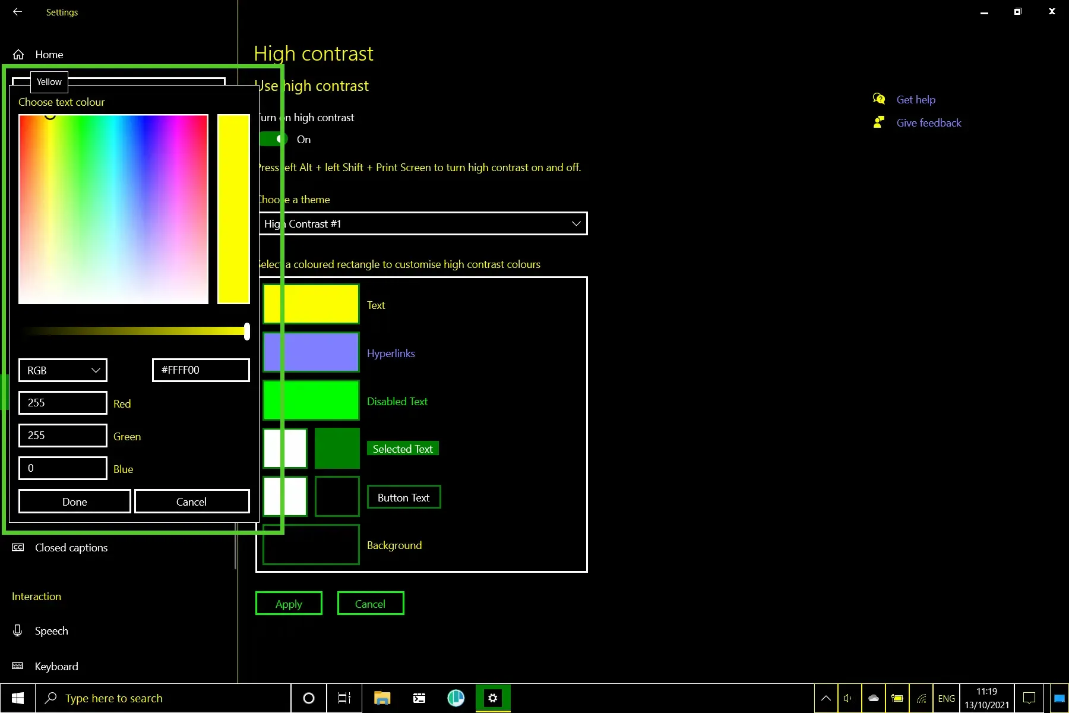Open Task View in the taskbar
Viewport: 1069px width, 713px height.
344,698
